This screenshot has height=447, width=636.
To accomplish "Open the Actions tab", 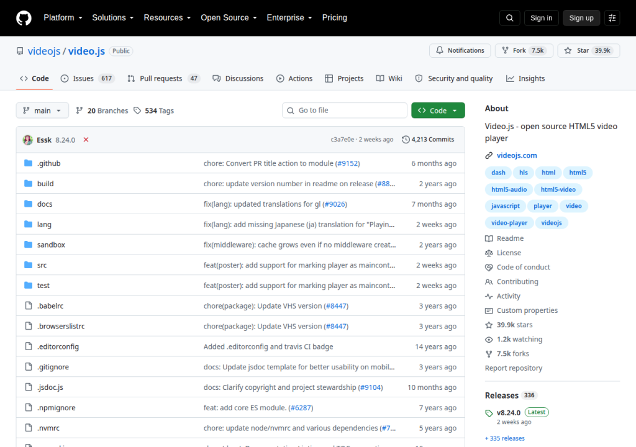I will (x=294, y=78).
